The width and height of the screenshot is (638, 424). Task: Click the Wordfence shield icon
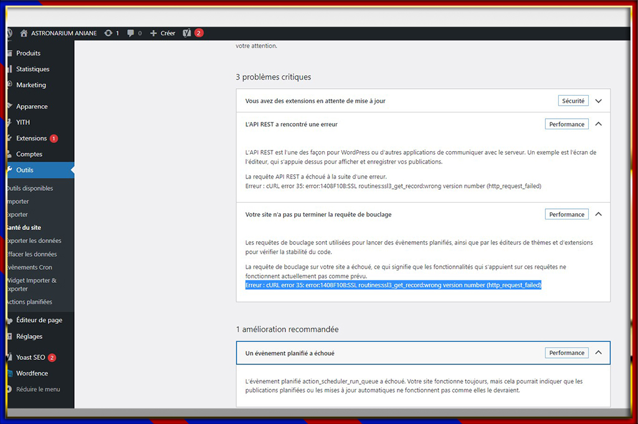point(10,373)
